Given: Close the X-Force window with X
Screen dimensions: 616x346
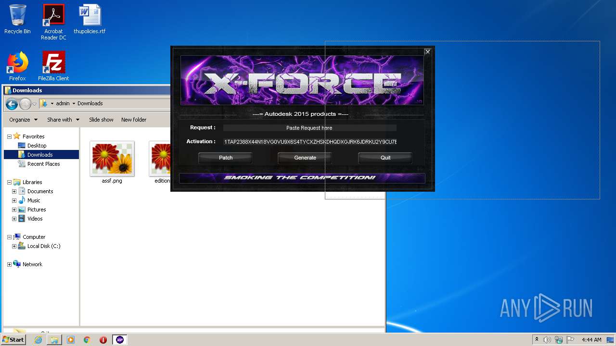Looking at the screenshot, I should pyautogui.click(x=427, y=52).
